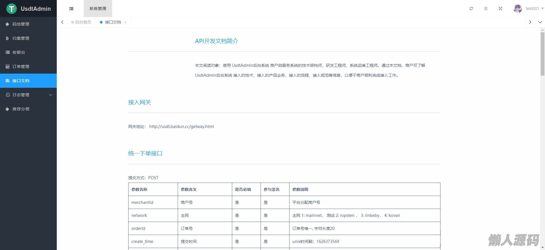Click the refresh icon in top bar
Screen dimensions: 545x250
click(471, 8)
